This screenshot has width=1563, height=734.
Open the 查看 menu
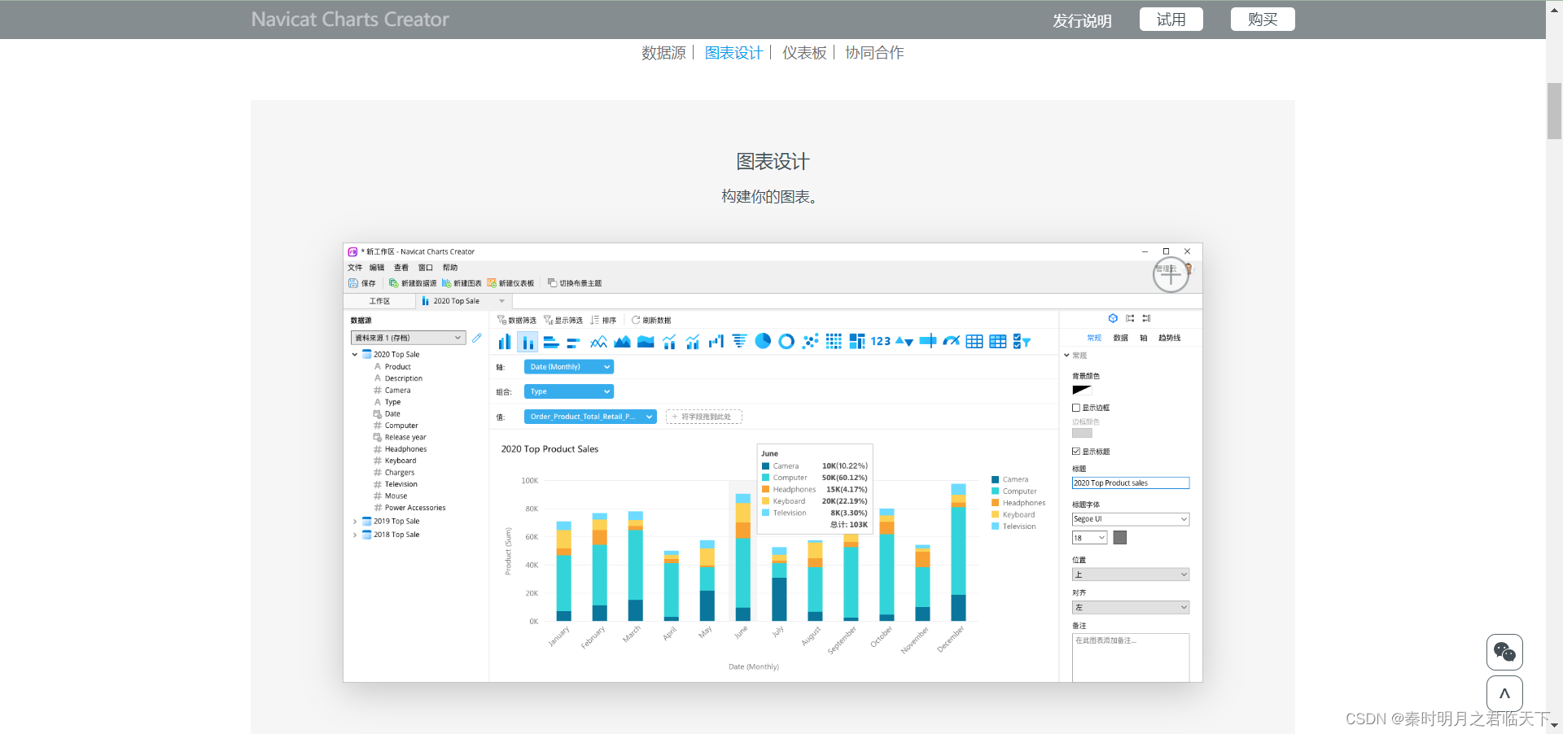tap(401, 268)
